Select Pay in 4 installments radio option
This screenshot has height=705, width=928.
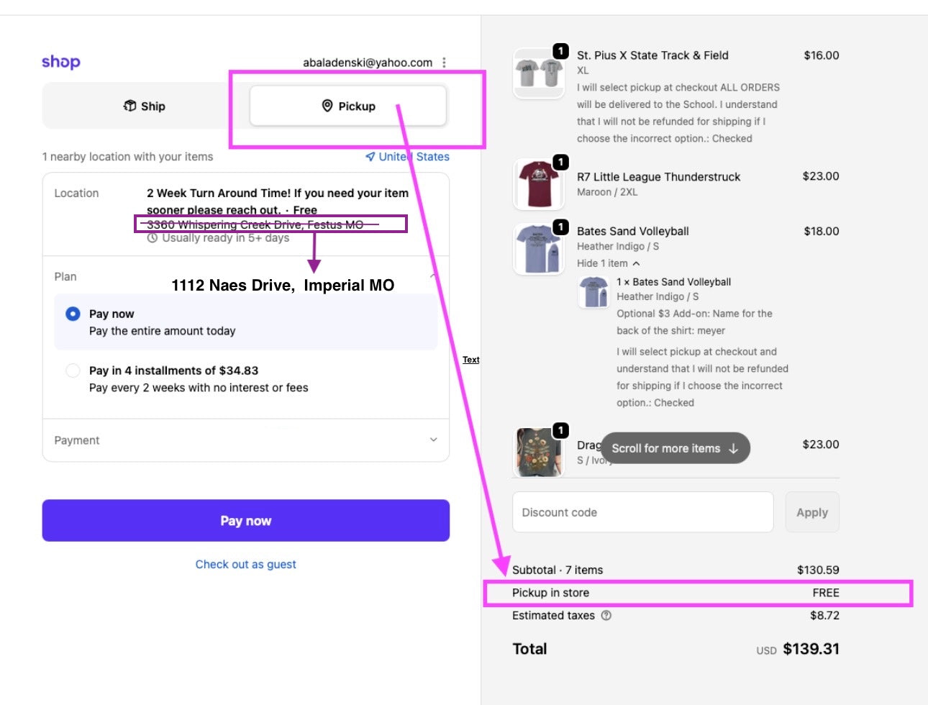[73, 370]
